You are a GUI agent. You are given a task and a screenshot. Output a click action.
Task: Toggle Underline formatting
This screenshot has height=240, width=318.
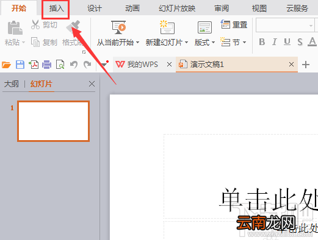(x=287, y=42)
